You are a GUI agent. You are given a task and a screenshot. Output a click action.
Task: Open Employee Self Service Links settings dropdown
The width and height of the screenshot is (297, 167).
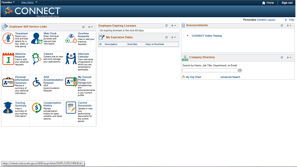(x=90, y=27)
